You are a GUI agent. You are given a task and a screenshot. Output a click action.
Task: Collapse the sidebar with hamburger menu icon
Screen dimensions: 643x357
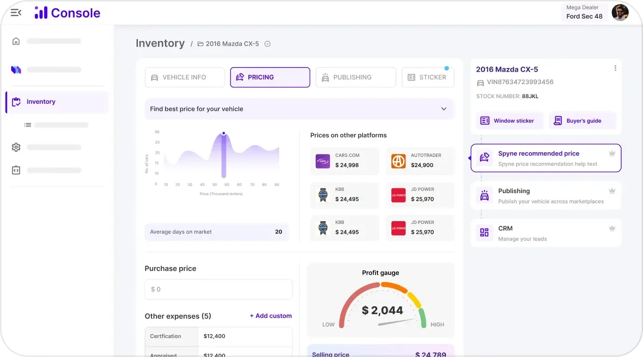click(x=16, y=13)
